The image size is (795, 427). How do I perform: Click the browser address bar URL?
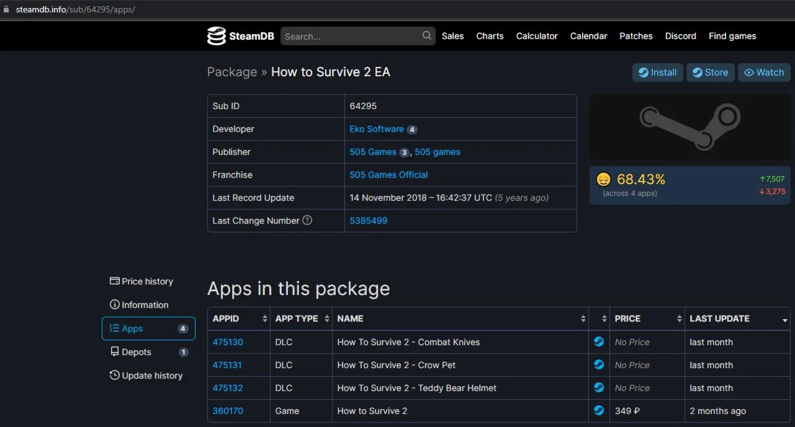[x=76, y=9]
